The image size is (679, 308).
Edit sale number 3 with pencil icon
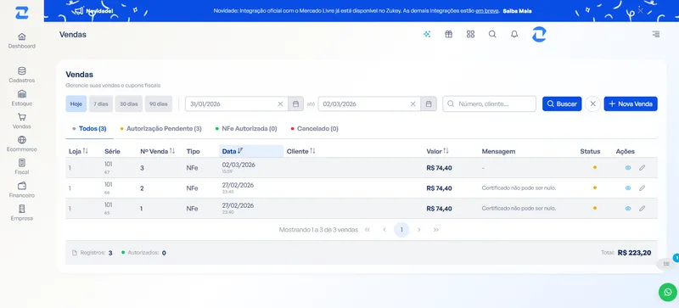642,168
